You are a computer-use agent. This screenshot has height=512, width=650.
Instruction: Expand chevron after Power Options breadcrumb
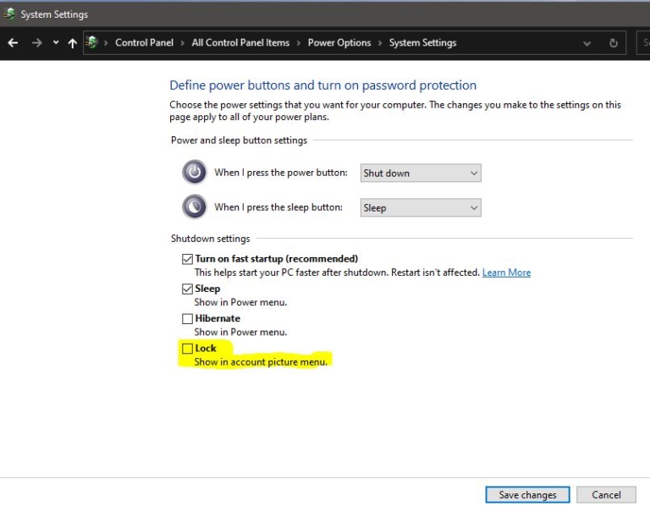380,43
